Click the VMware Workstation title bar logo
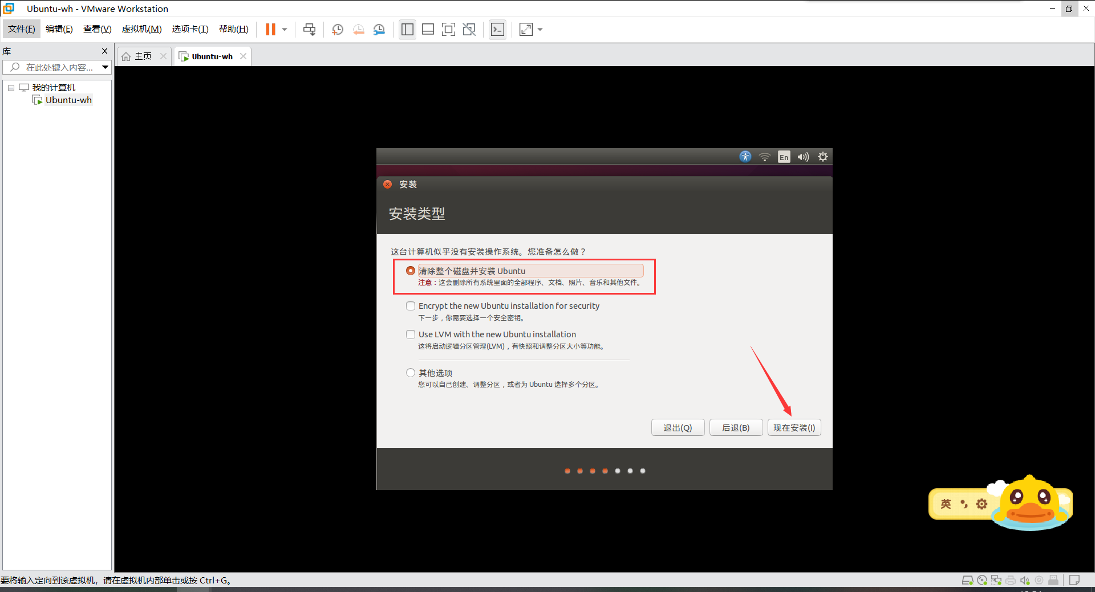 (x=9, y=9)
